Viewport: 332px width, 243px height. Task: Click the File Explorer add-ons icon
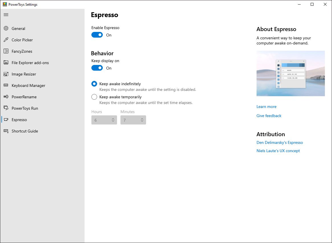click(6, 63)
